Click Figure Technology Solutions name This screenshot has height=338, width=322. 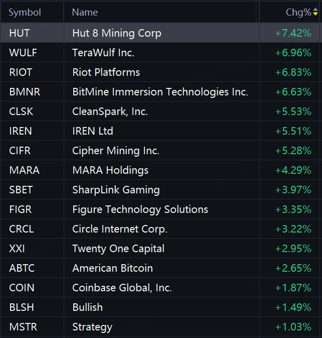click(x=140, y=209)
